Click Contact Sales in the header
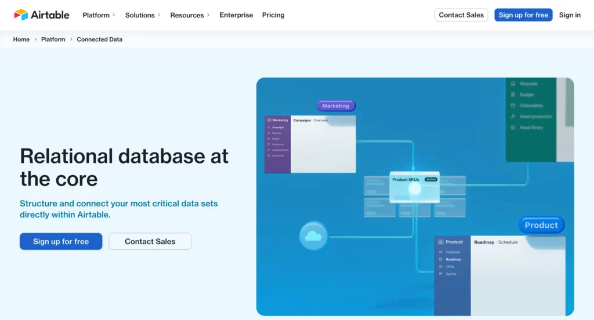This screenshot has width=594, height=320. 461,14
